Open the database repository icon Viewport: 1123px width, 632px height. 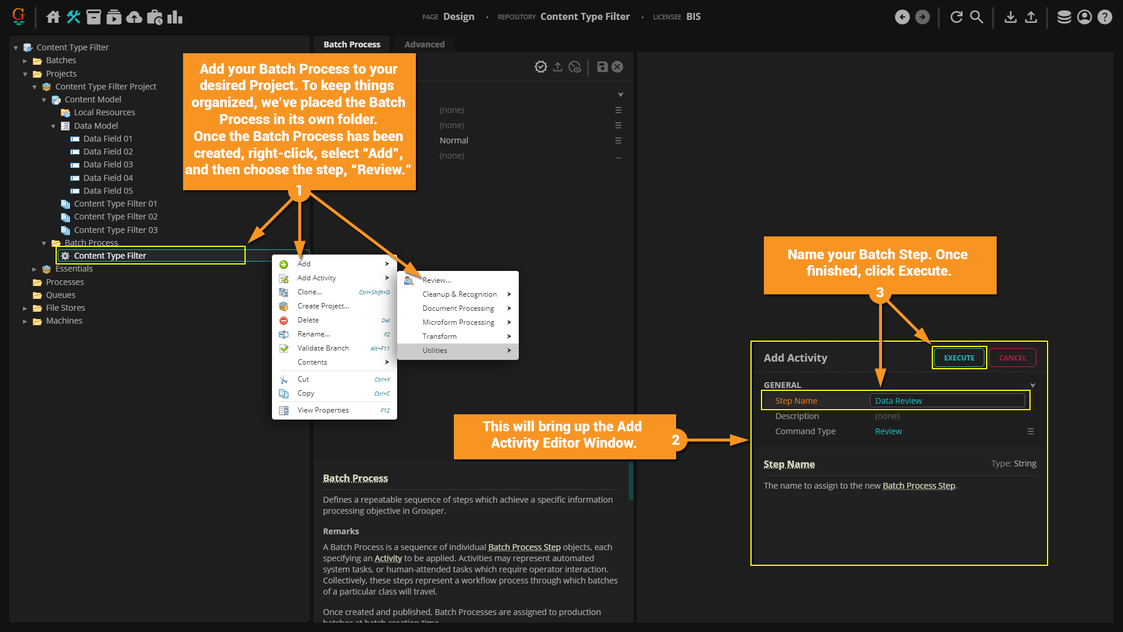point(1065,17)
